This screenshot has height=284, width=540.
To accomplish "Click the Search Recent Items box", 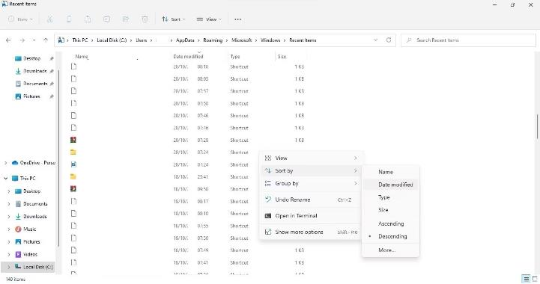I will (468, 40).
